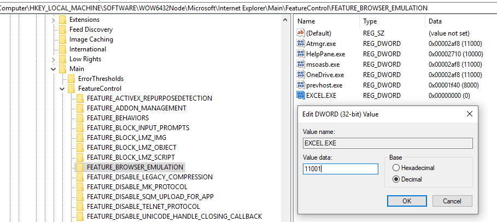Expand the Extensions registry key
Image resolution: width=497 pixels, height=222 pixels.
tap(54, 20)
